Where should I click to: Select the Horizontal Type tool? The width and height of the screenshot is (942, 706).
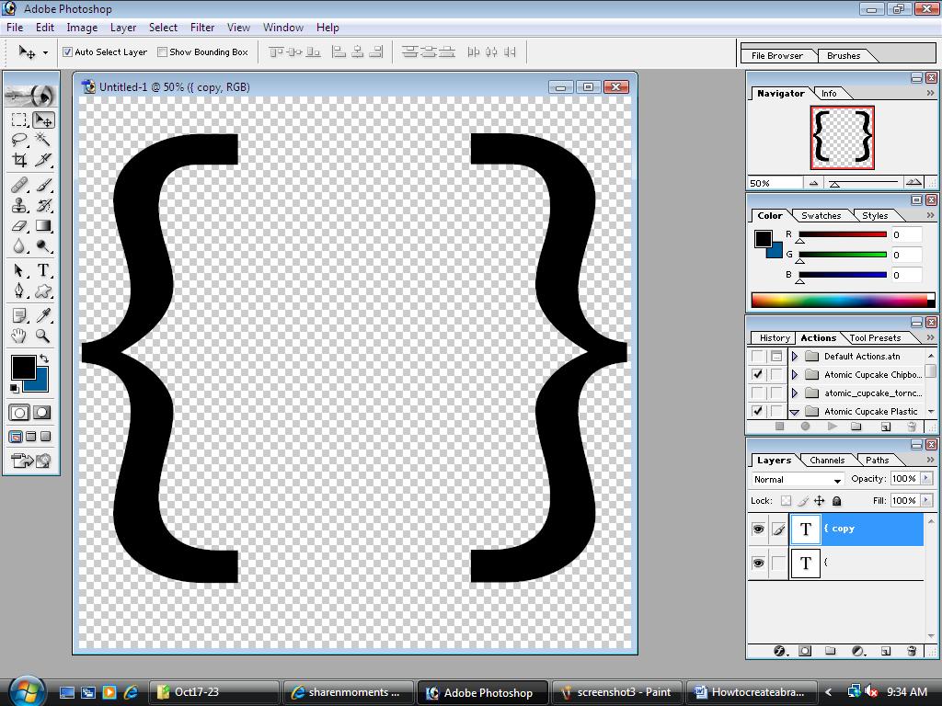(x=43, y=270)
